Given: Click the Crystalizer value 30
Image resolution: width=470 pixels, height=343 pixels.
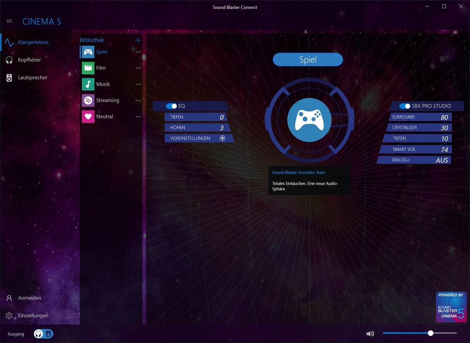Looking at the screenshot, I should pos(444,128).
